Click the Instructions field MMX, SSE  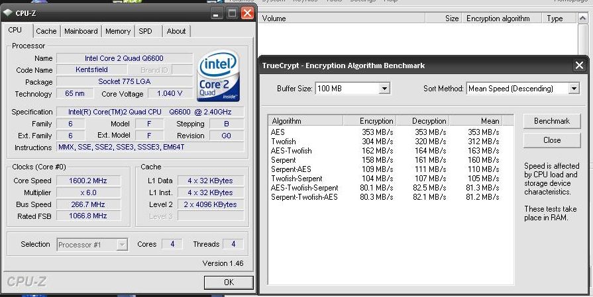(150, 148)
